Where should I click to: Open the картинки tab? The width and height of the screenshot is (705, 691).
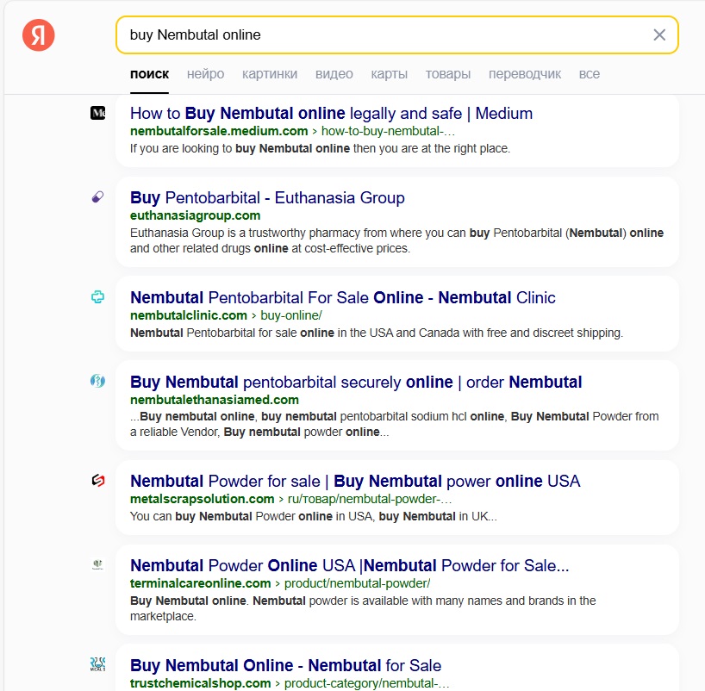pyautogui.click(x=270, y=74)
